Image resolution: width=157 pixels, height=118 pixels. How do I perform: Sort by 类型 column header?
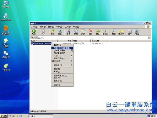pos(81,41)
